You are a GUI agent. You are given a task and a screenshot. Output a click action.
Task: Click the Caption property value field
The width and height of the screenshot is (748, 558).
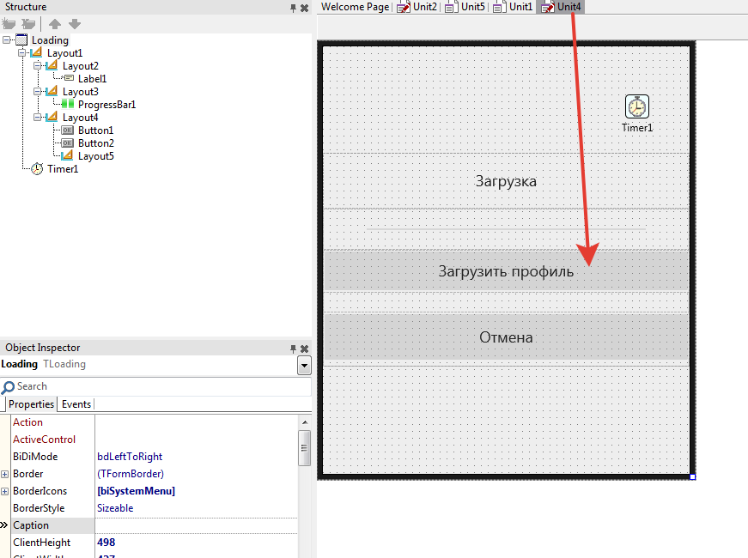(x=196, y=525)
